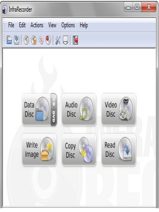Open the Help menu
The width and height of the screenshot is (159, 212).
[83, 25]
